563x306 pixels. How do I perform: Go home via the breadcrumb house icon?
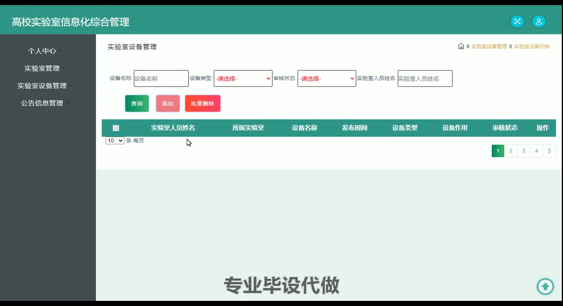[x=461, y=46]
